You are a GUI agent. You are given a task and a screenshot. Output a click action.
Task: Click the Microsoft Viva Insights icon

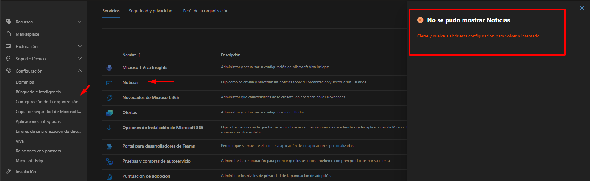click(x=109, y=68)
